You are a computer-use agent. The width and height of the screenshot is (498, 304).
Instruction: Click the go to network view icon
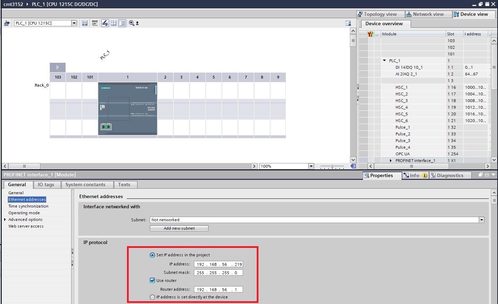click(7, 23)
